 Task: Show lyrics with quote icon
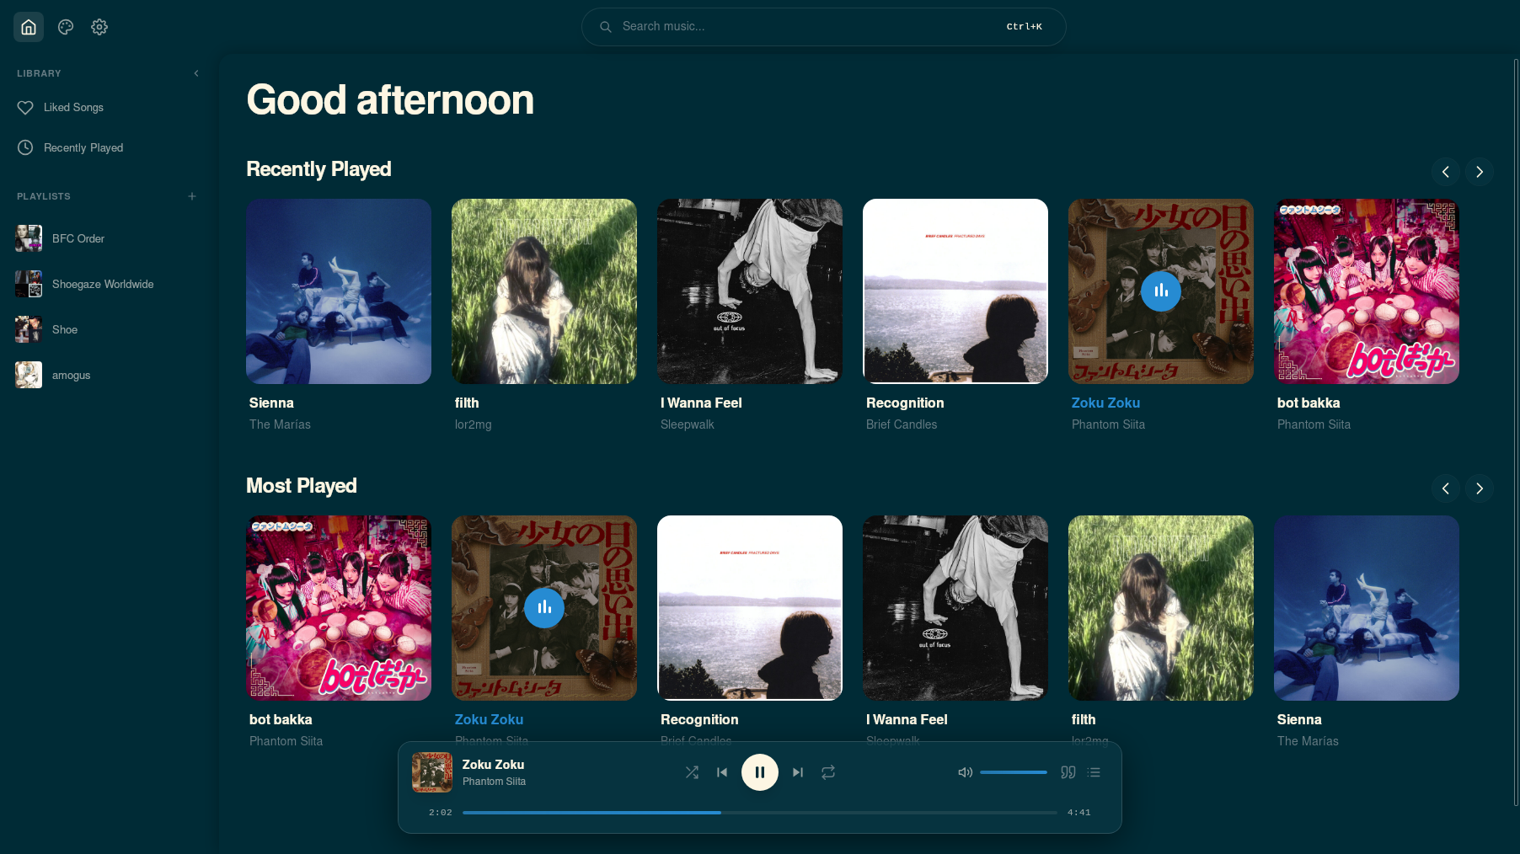click(x=1068, y=772)
